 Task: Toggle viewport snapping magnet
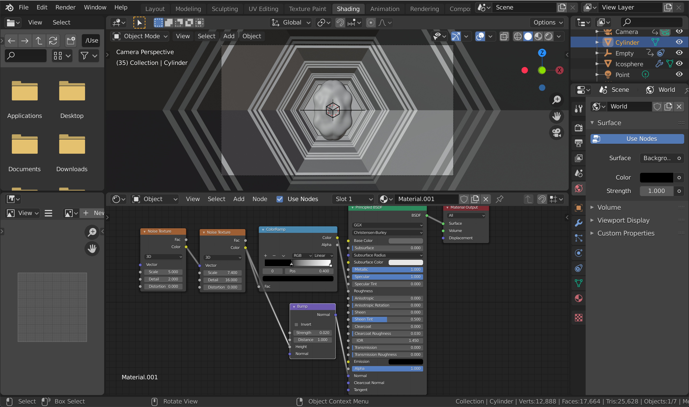pyautogui.click(x=340, y=23)
